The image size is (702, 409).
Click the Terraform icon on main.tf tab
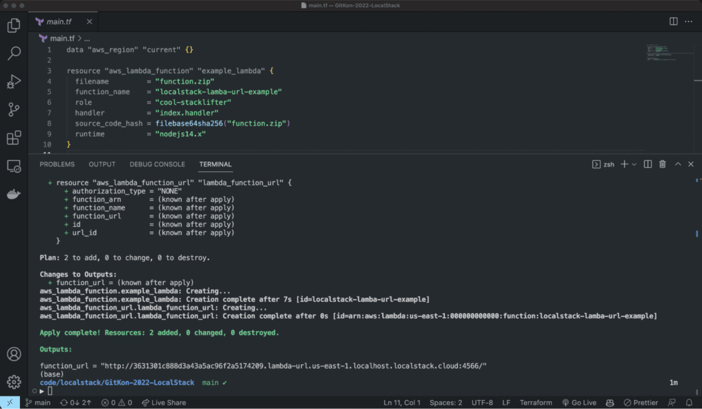click(40, 21)
